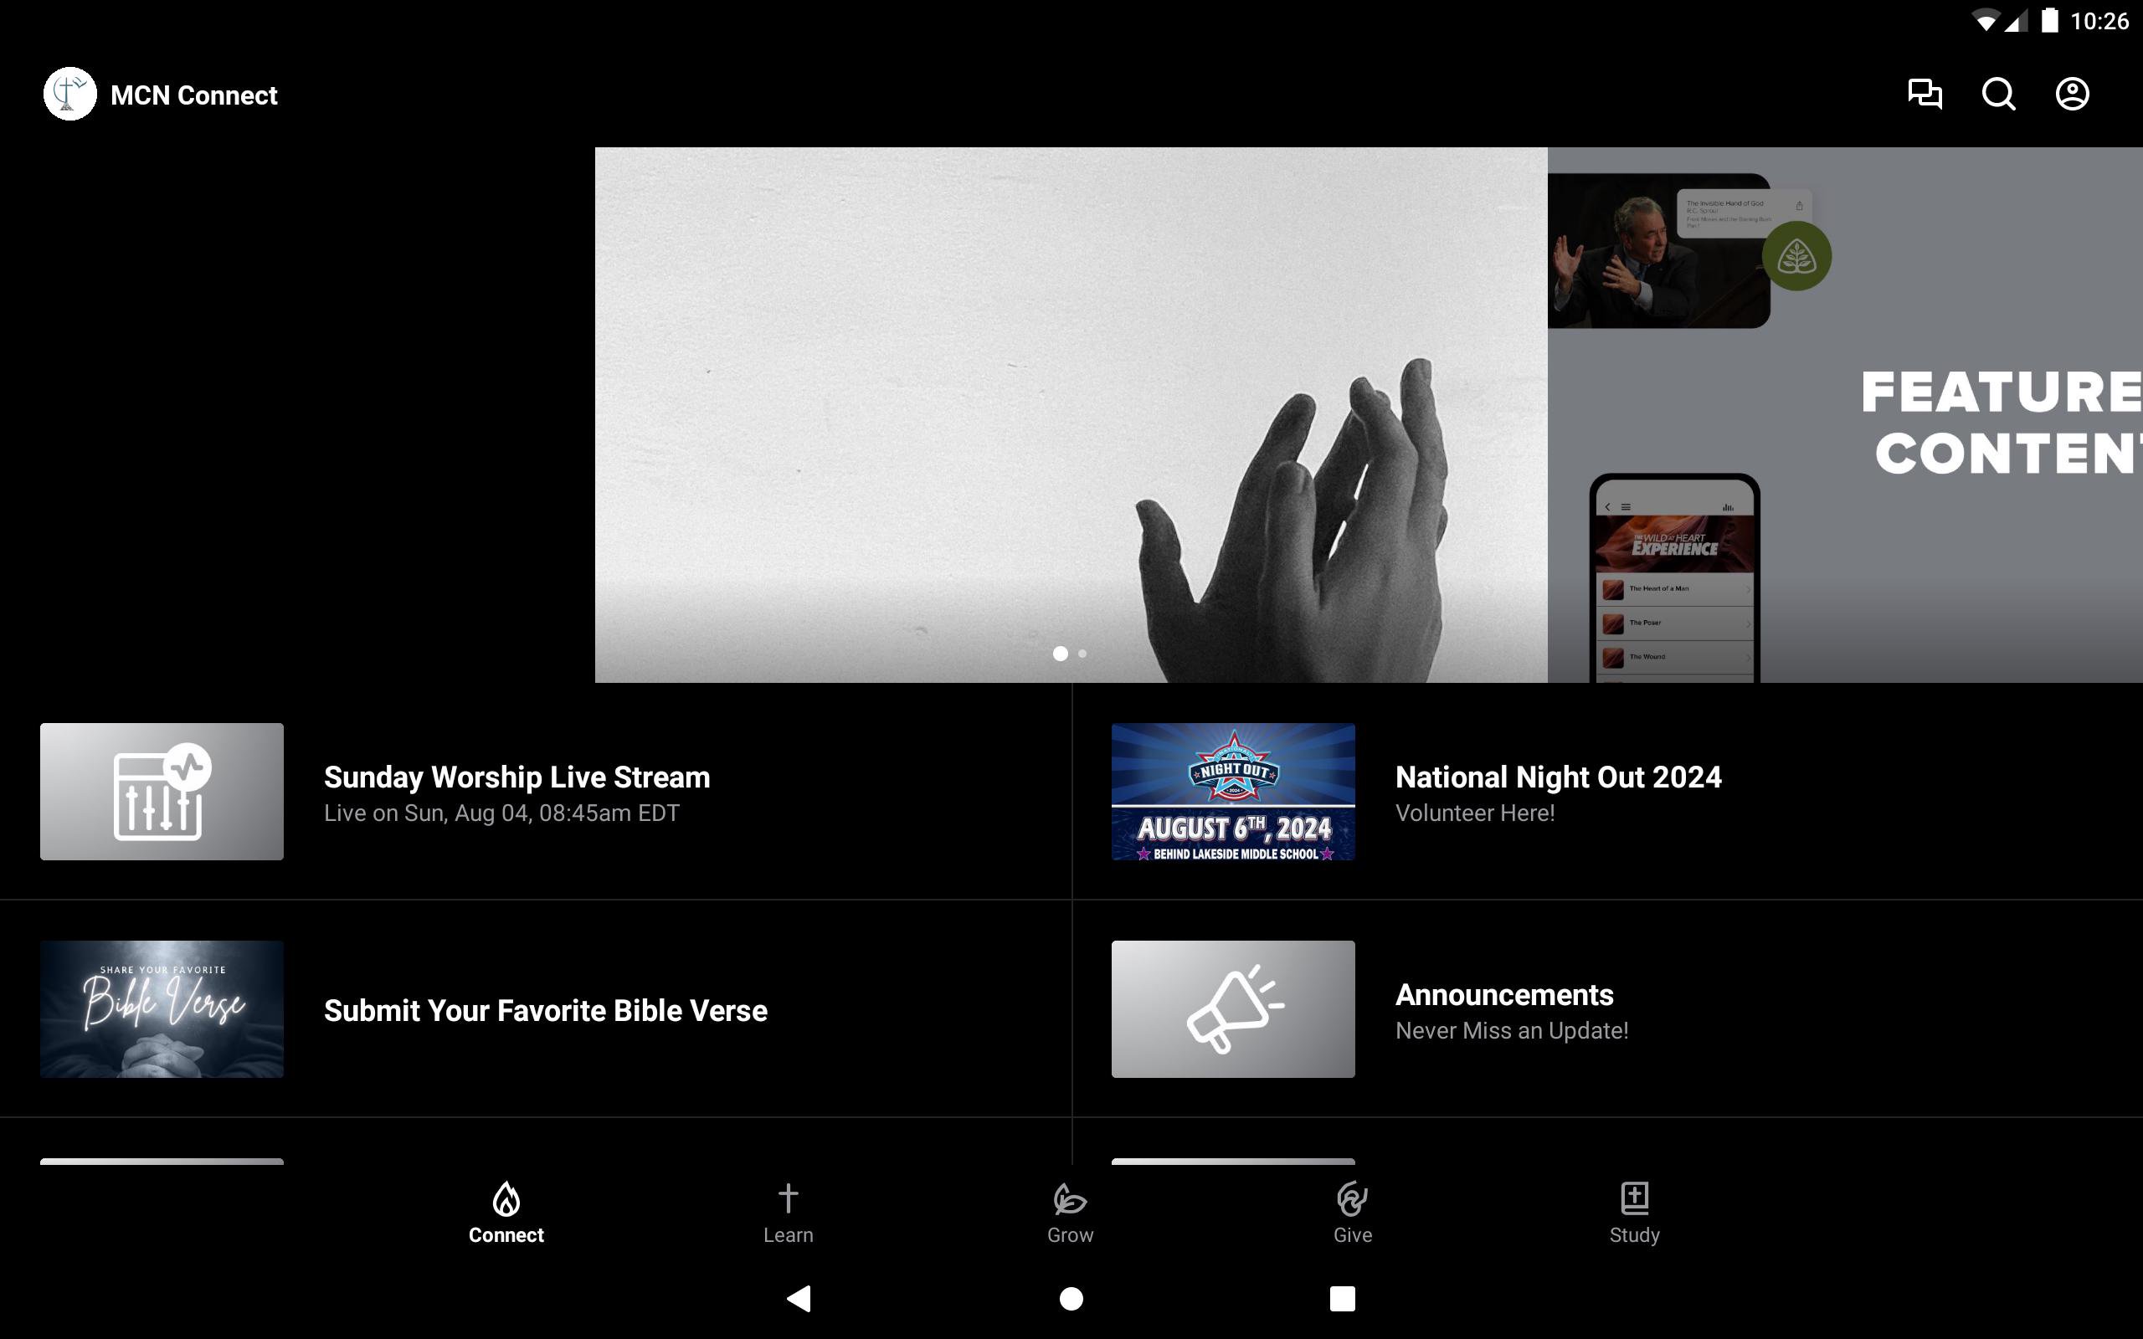Tap the Connect flame icon
Image resolution: width=2143 pixels, height=1339 pixels.
pos(506,1199)
